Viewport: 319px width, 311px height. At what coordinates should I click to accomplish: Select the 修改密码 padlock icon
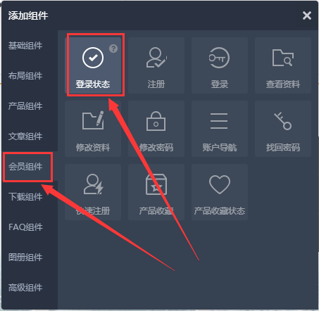click(156, 121)
